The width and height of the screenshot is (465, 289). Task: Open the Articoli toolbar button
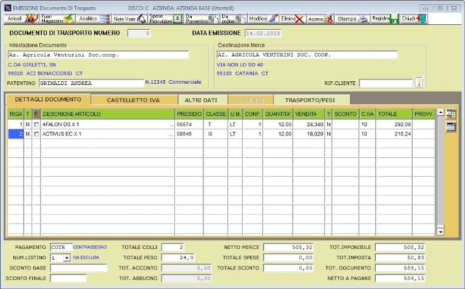22,19
